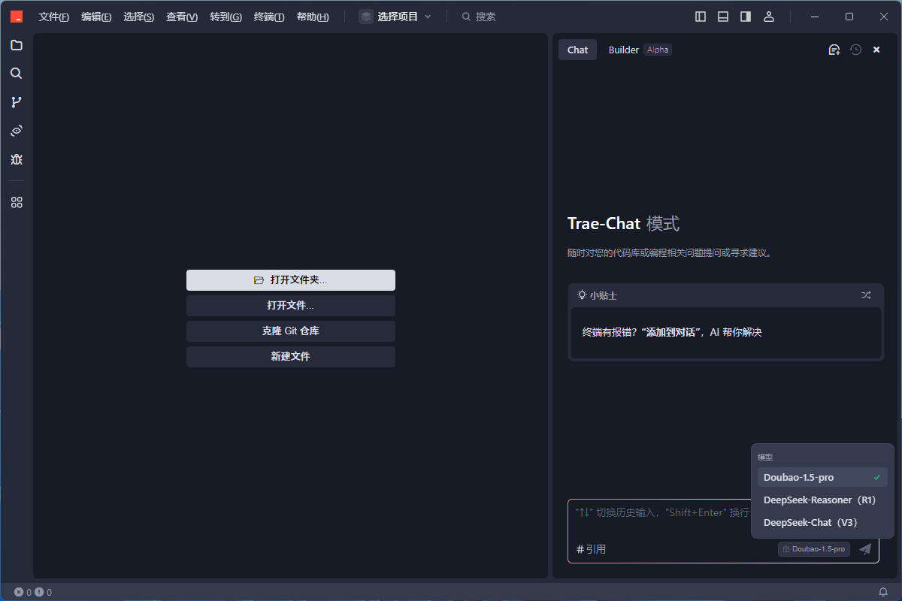Click the send message arrow icon
This screenshot has width=902, height=601.
point(865,549)
